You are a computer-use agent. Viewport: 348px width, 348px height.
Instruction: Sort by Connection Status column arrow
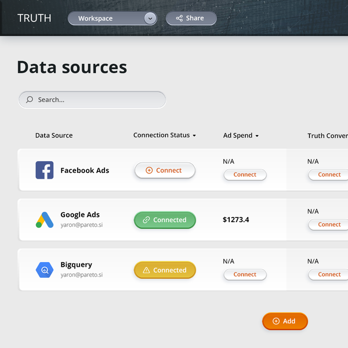pyautogui.click(x=194, y=136)
